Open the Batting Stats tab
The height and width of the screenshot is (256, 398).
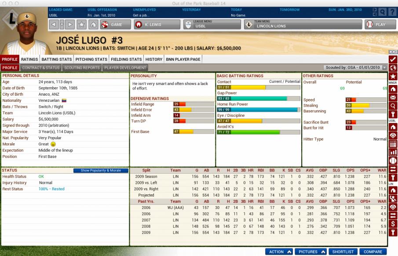click(x=57, y=59)
